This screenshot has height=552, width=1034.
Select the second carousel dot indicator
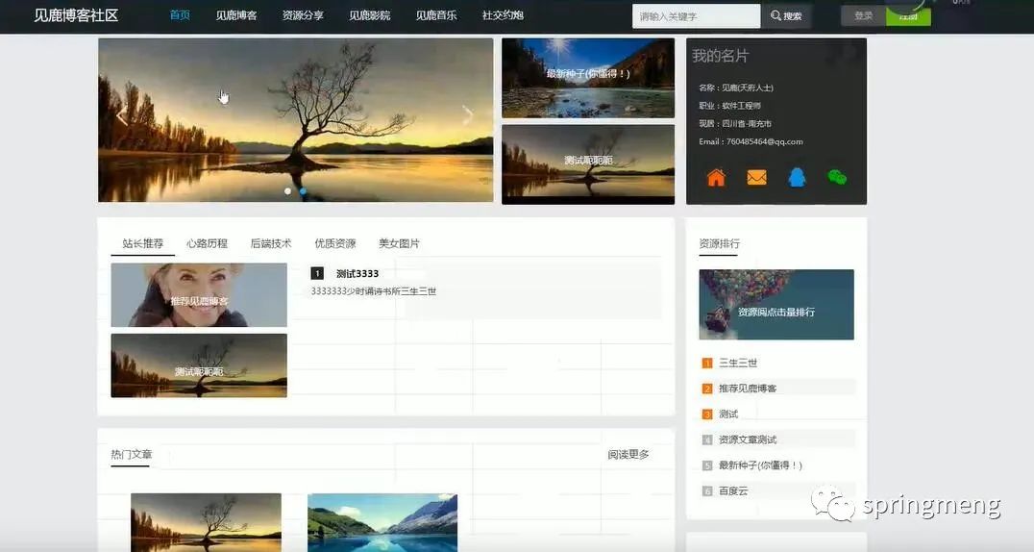click(303, 190)
